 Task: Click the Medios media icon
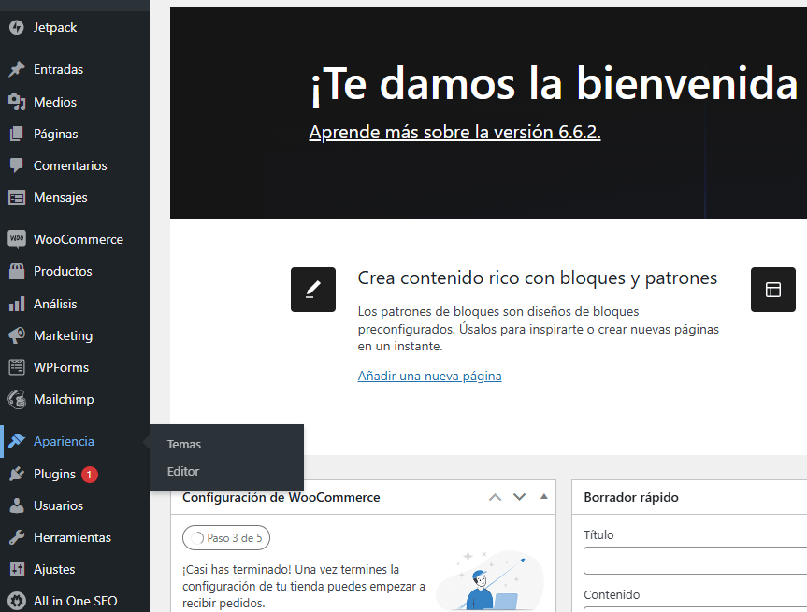click(17, 102)
